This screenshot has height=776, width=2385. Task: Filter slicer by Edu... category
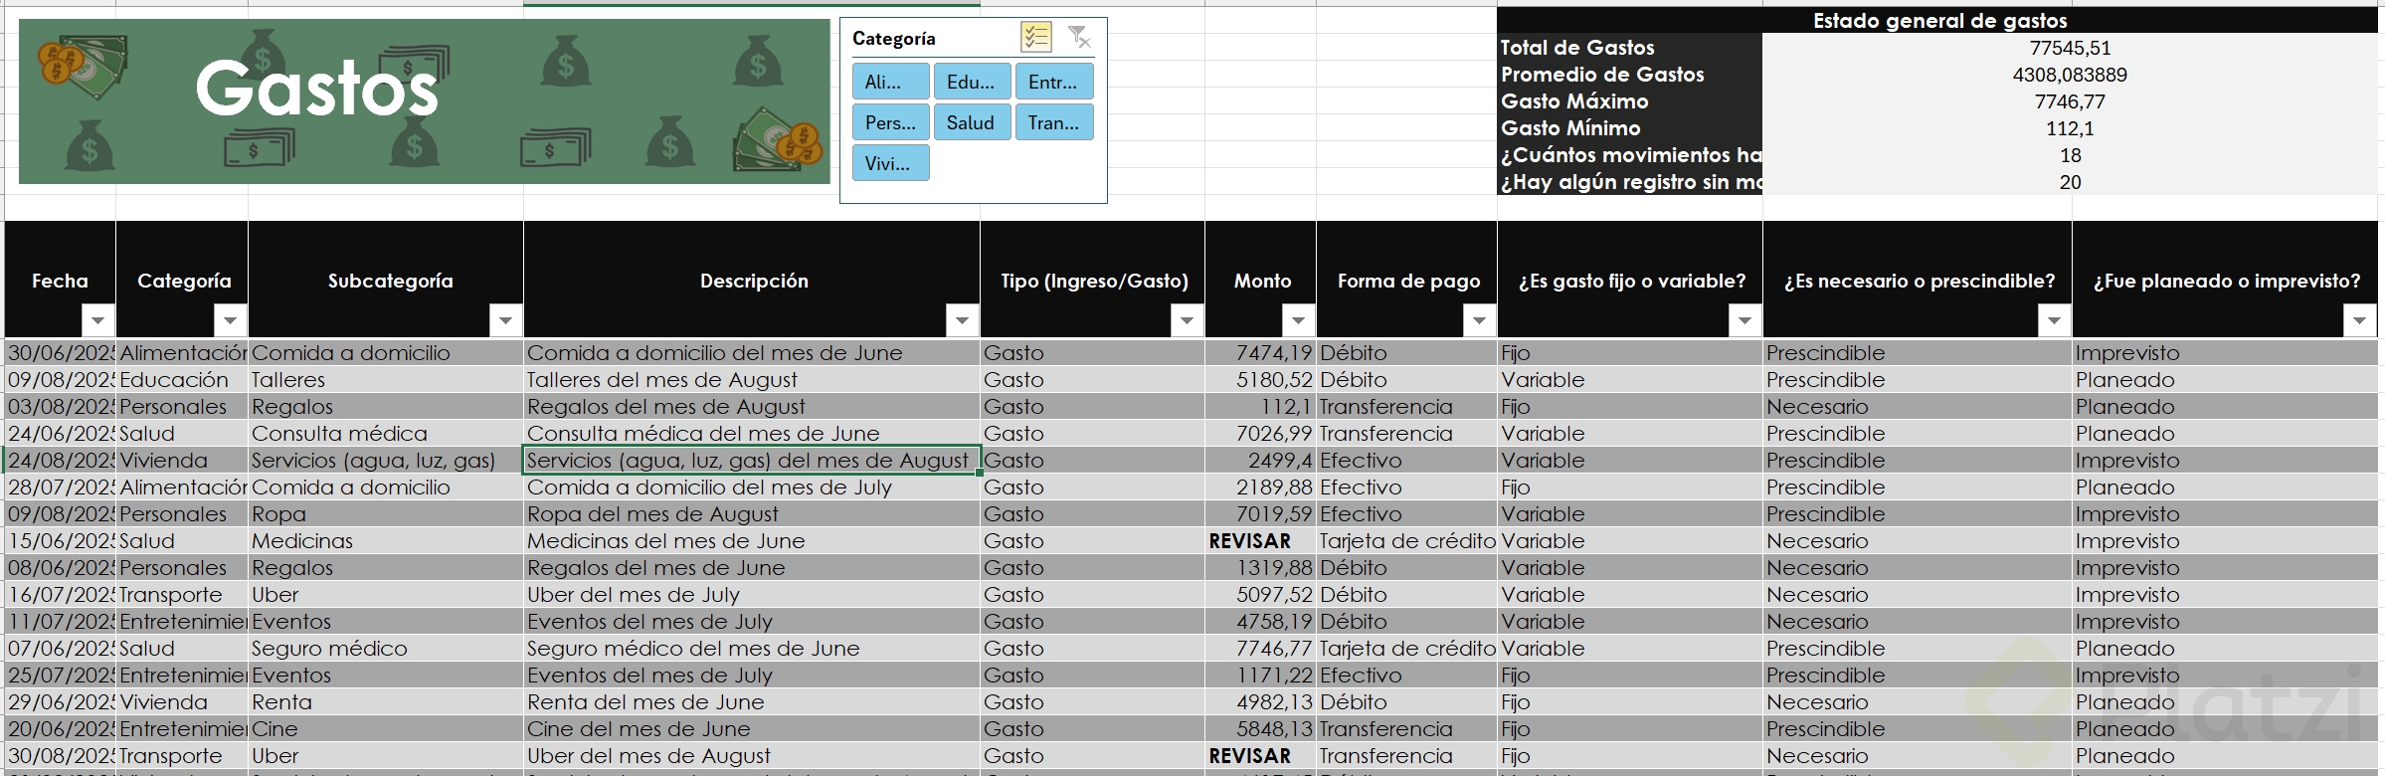972,82
